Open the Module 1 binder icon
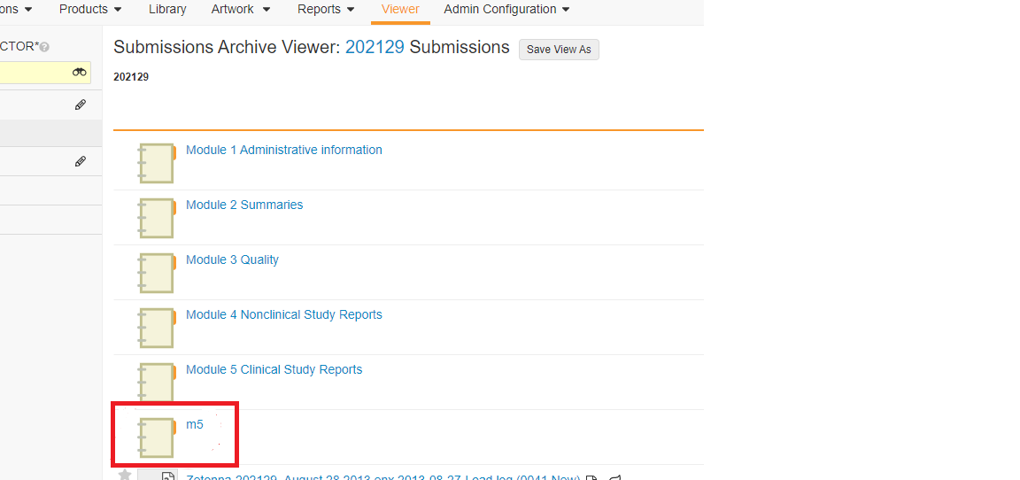This screenshot has height=480, width=1020. click(156, 163)
